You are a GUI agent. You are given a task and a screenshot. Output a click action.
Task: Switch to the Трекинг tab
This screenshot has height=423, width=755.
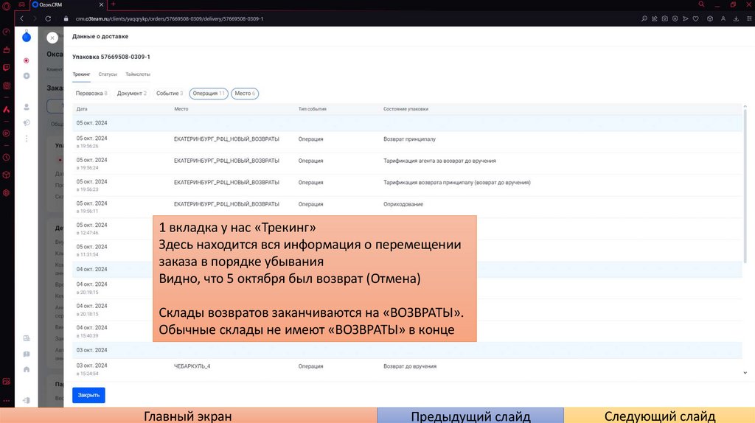(81, 74)
